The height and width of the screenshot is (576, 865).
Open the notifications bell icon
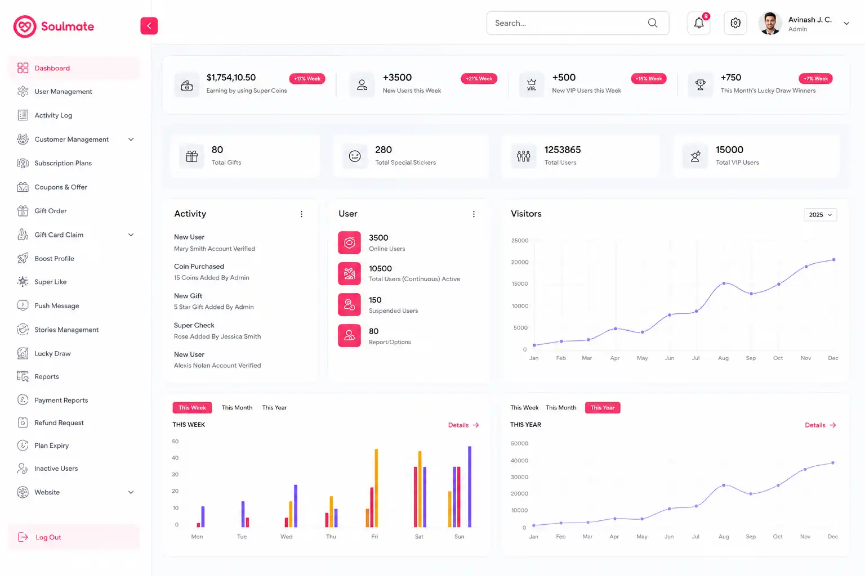pos(699,23)
